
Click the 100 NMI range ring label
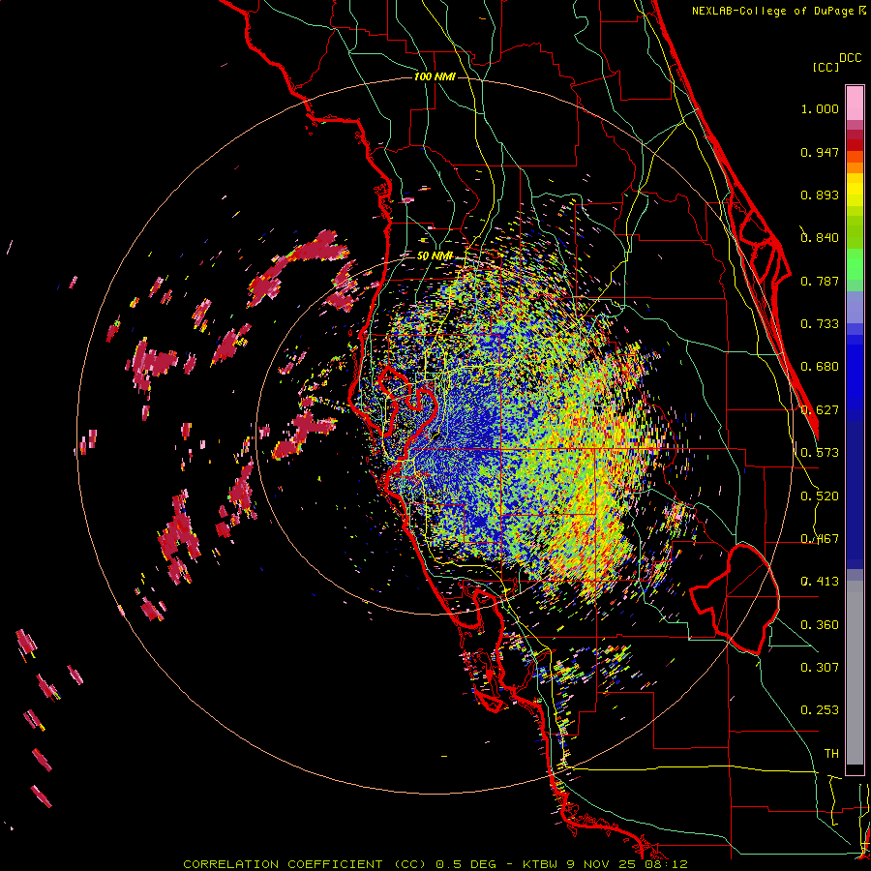(435, 76)
